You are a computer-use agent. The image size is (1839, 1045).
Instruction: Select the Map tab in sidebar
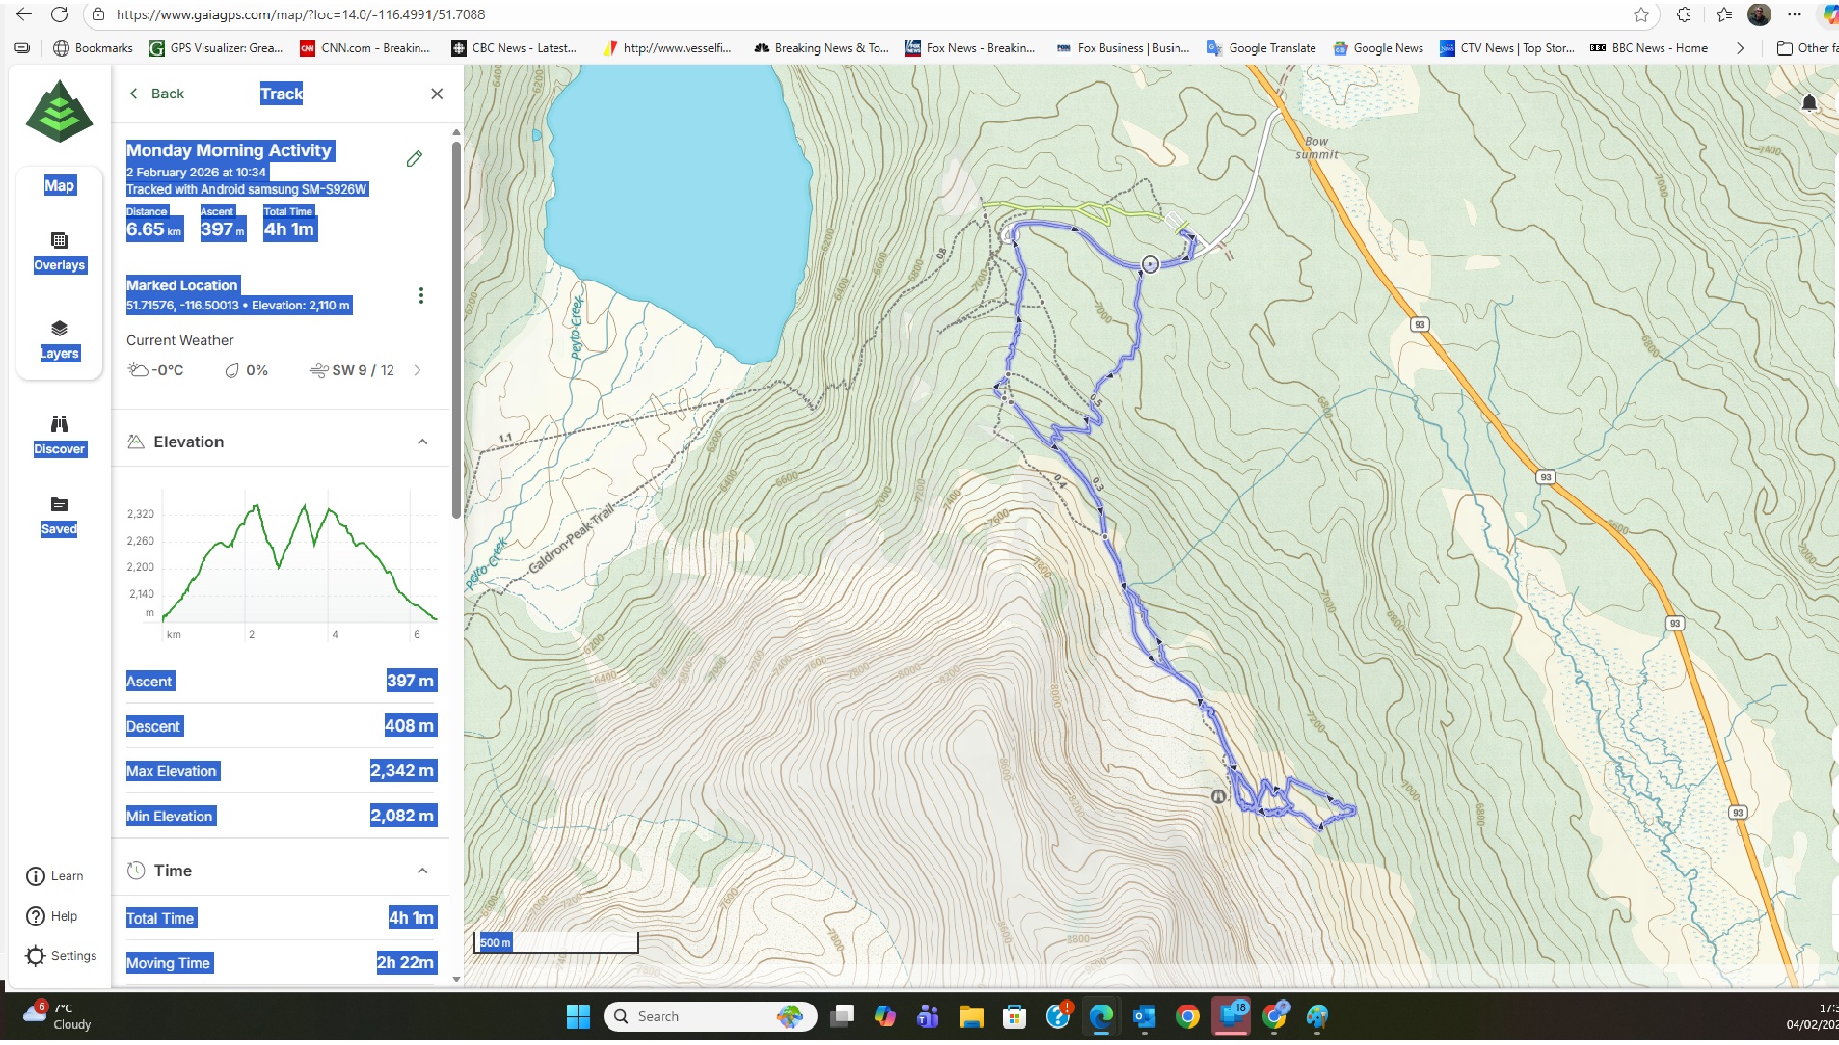point(59,185)
